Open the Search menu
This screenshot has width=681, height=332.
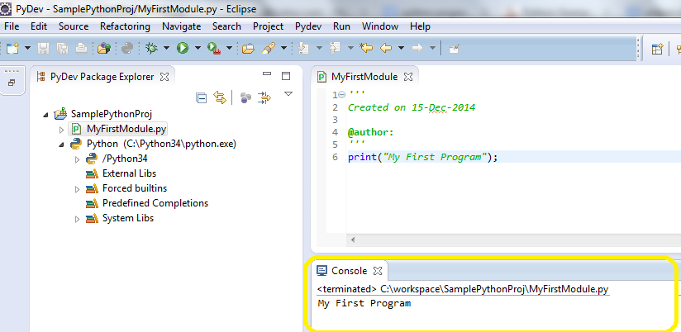pos(226,26)
